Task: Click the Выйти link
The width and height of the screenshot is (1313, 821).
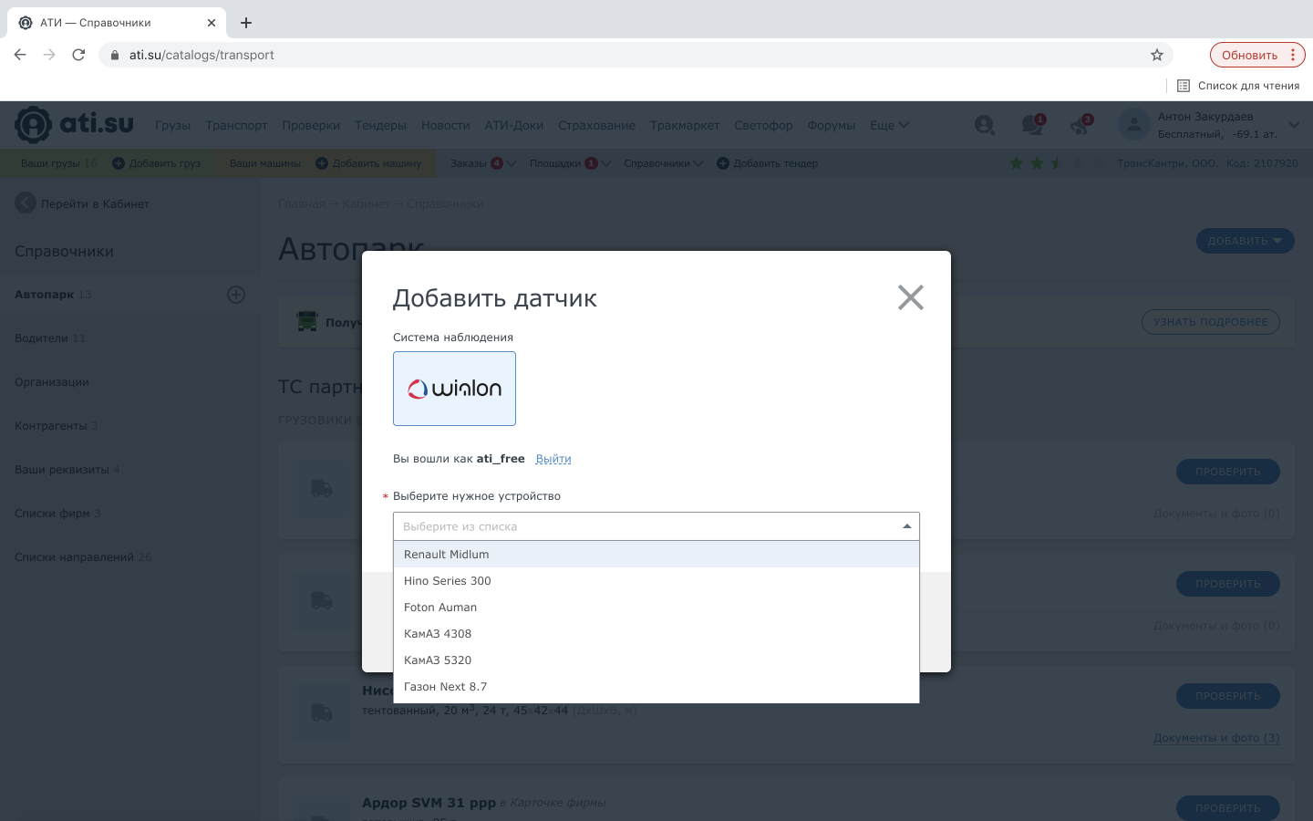Action: click(x=553, y=459)
